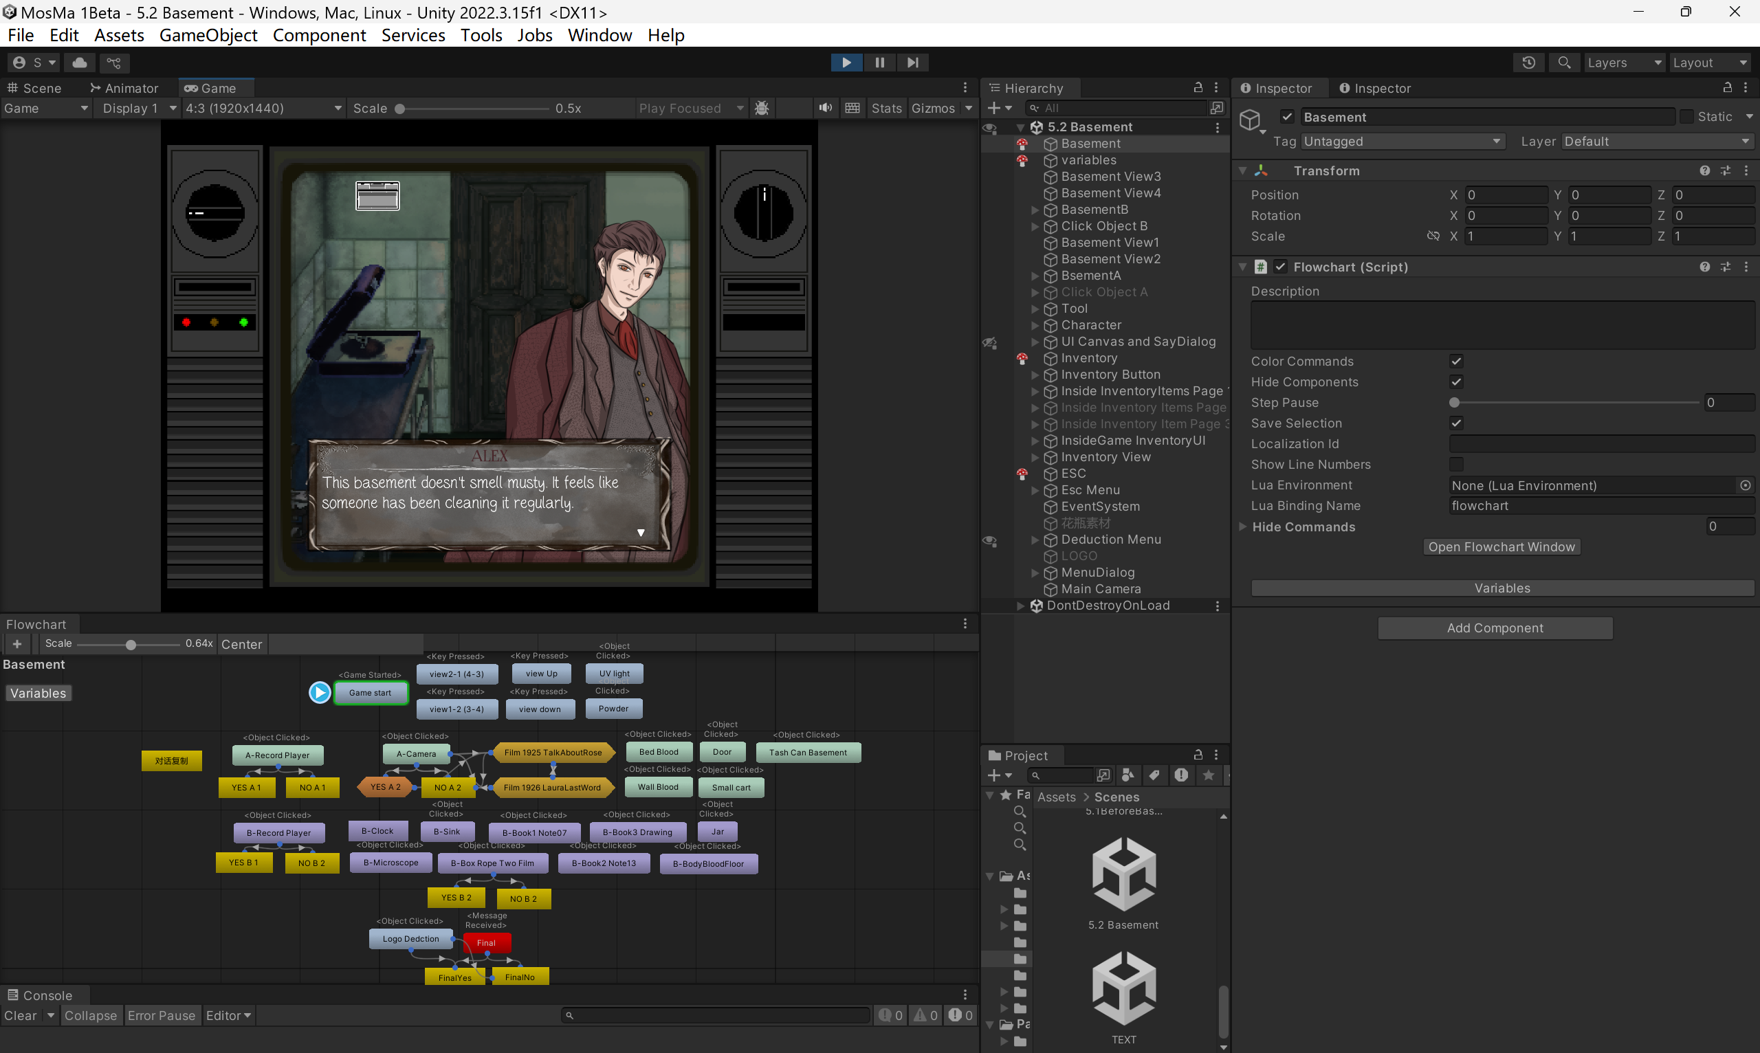Click the Step frame button
This screenshot has width=1760, height=1053.
(912, 63)
